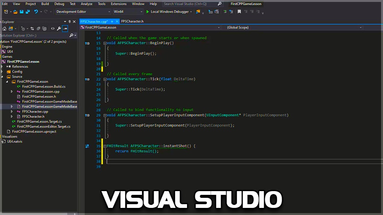Switch views with the Solutions and Folders icon
Screen dimensions: 383x215
click(11, 28)
